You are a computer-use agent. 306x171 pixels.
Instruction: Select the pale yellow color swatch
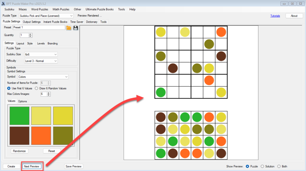(41, 115)
